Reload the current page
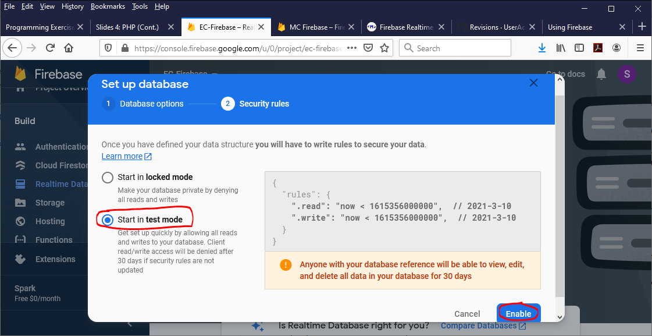The width and height of the screenshot is (652, 336). click(x=50, y=48)
